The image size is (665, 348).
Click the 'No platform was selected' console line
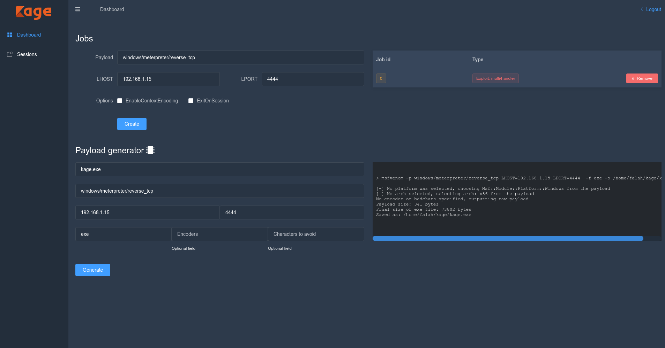coord(493,188)
